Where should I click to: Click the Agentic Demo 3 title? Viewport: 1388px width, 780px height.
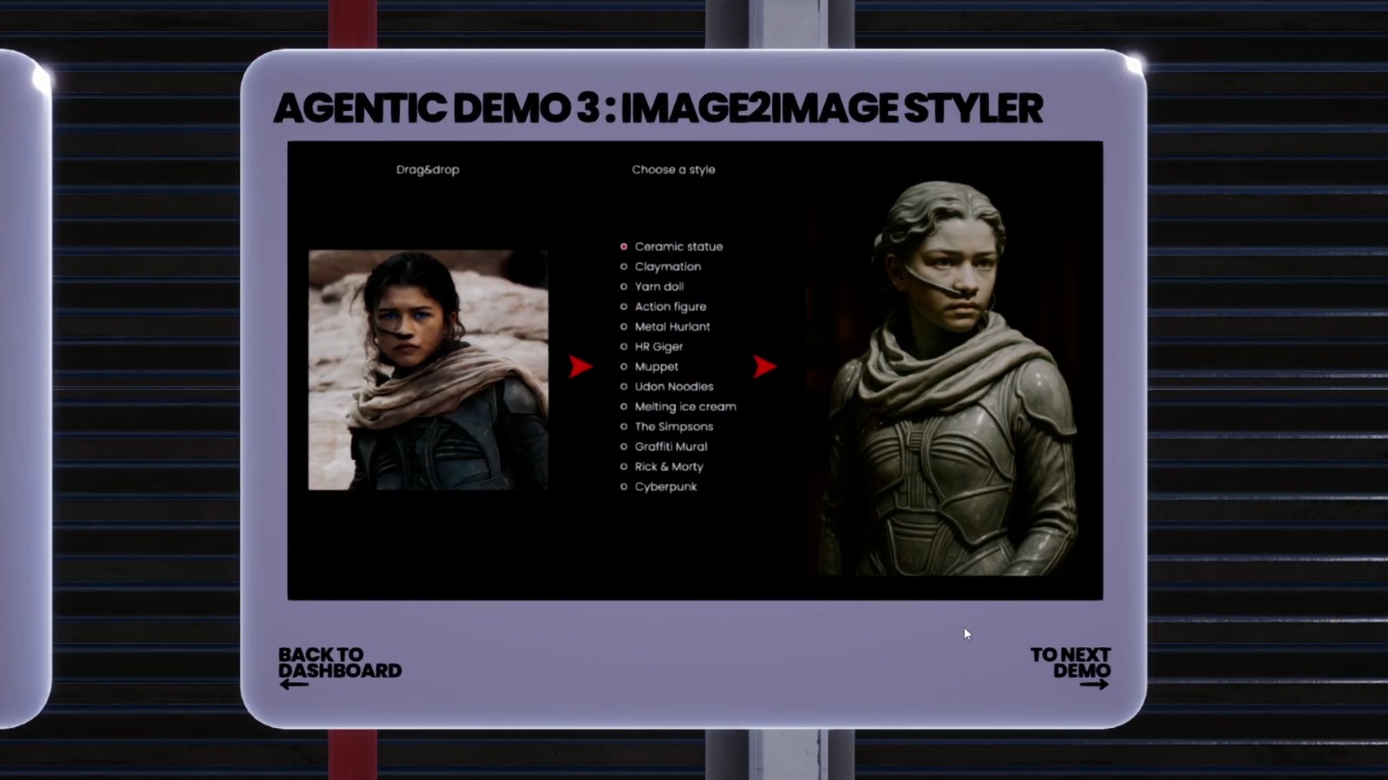[658, 108]
